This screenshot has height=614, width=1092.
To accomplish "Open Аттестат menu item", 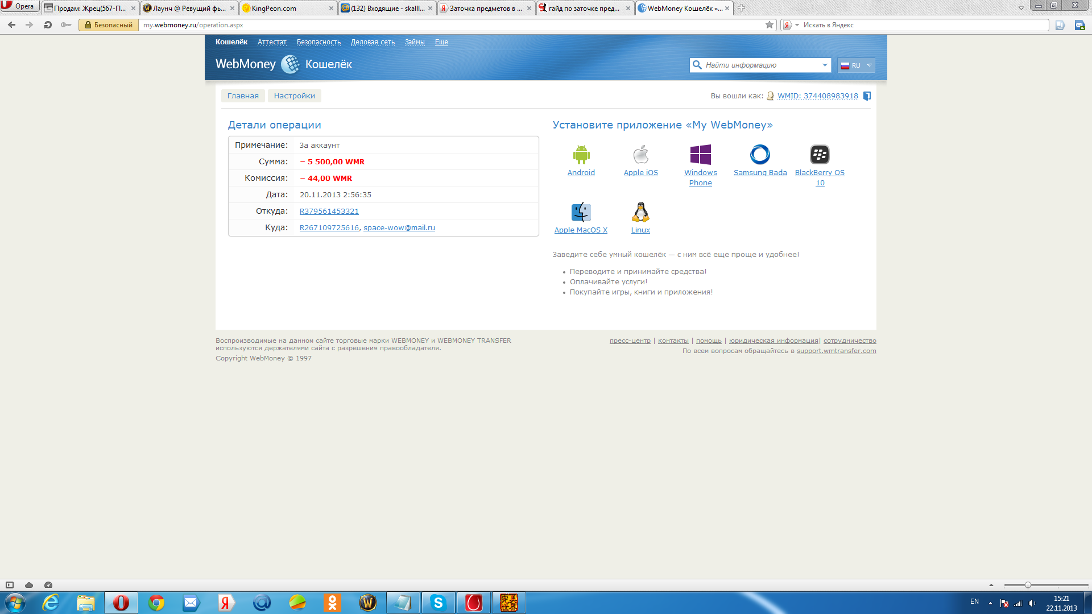I will (x=272, y=42).
